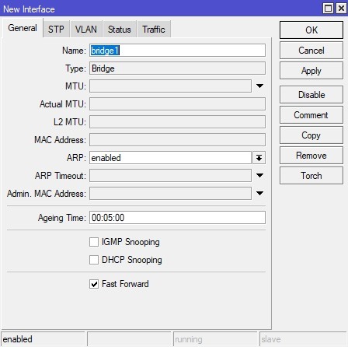Screen dimensions: 348x347
Task: Click the Disable button
Action: pyautogui.click(x=311, y=95)
